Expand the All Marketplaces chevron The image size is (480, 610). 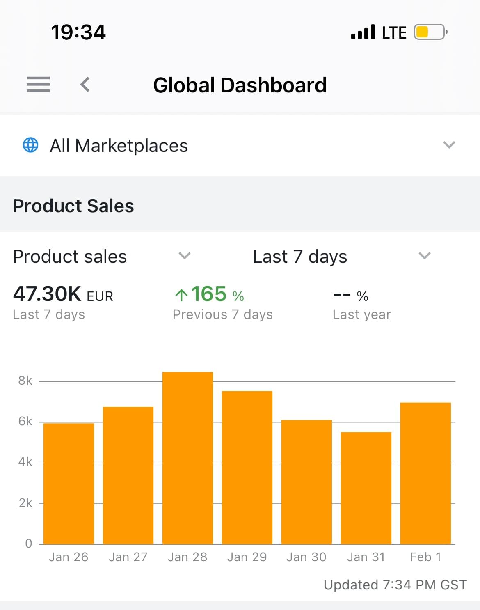449,145
